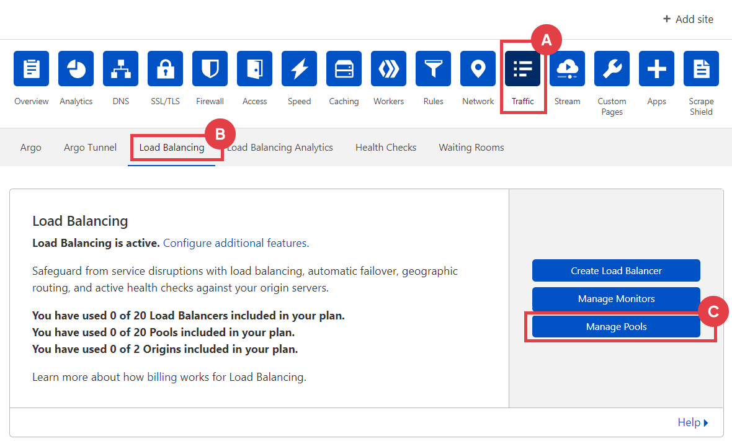Open the Caching drive icon
Viewport: 732px width, 441px height.
pyautogui.click(x=344, y=69)
